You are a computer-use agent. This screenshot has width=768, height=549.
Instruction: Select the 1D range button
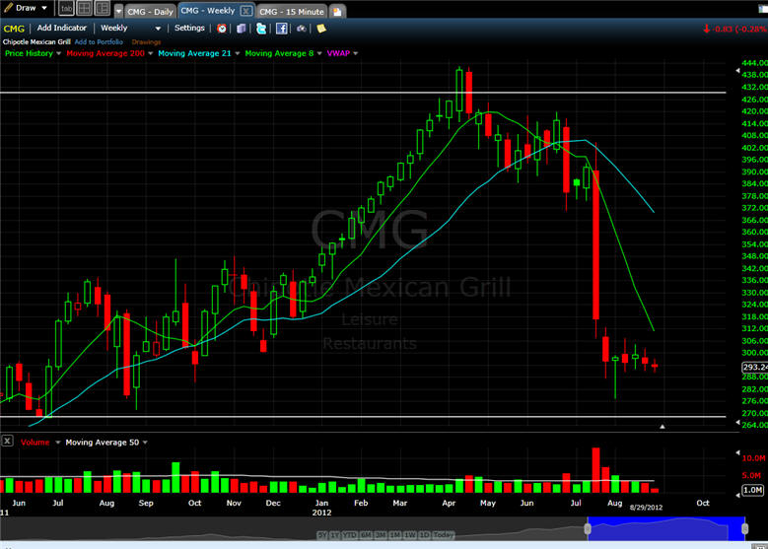click(x=424, y=535)
